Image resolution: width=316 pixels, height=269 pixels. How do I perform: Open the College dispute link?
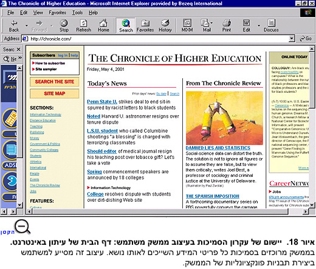point(95,194)
